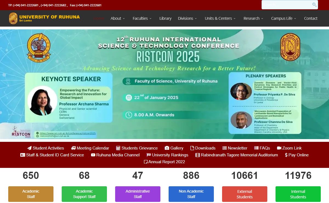Click the TP: (+94) 041-2222681 phone number

(x=23, y=5)
